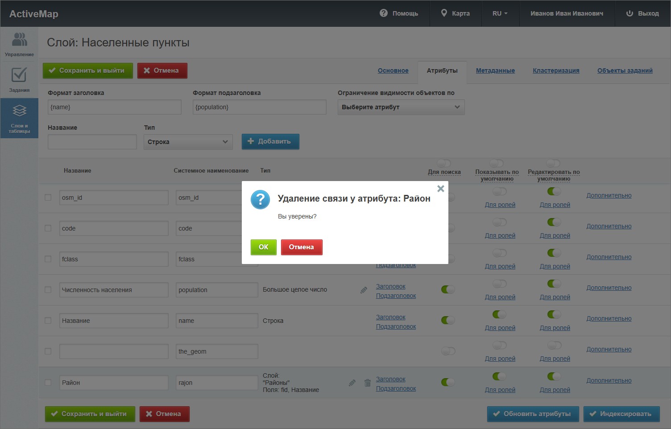Expand the Тип dropdown showing Строка

pos(188,142)
